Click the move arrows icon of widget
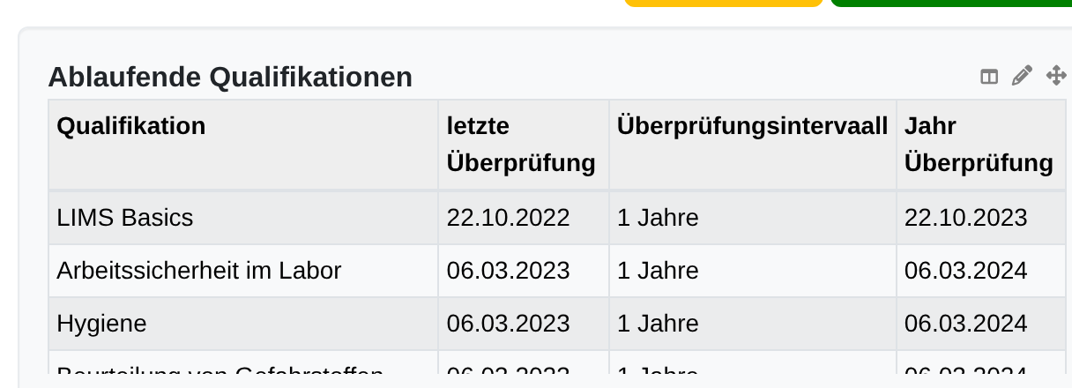Viewport: 1072px width, 388px height. (x=1056, y=76)
